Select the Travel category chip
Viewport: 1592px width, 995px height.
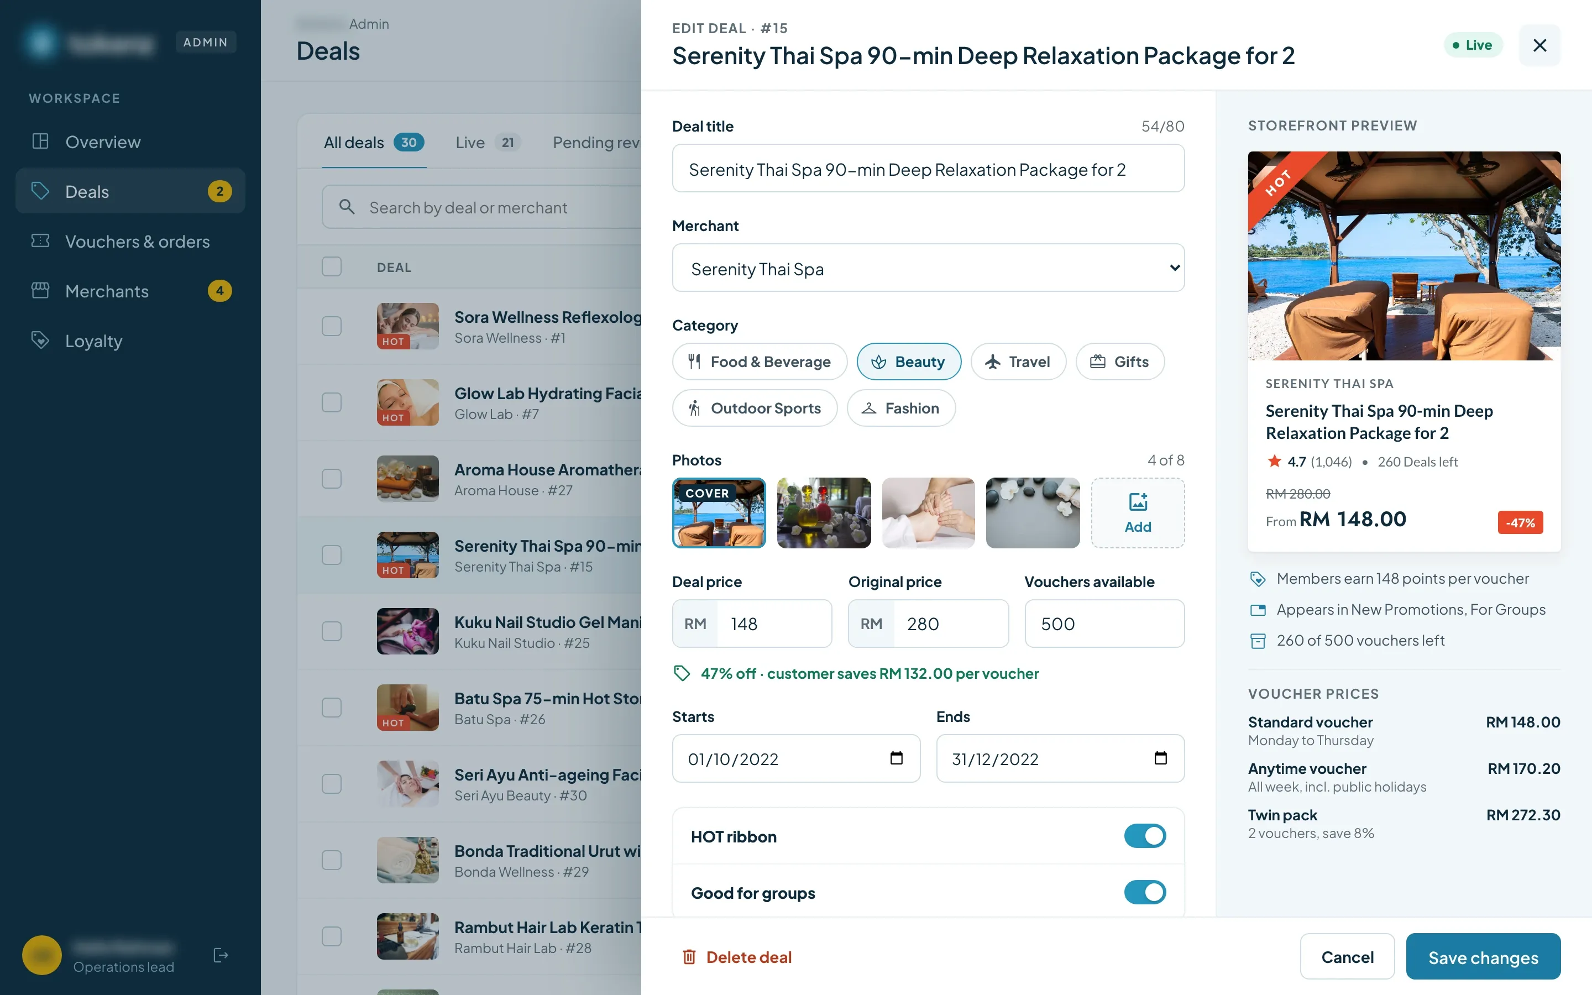[1018, 362]
